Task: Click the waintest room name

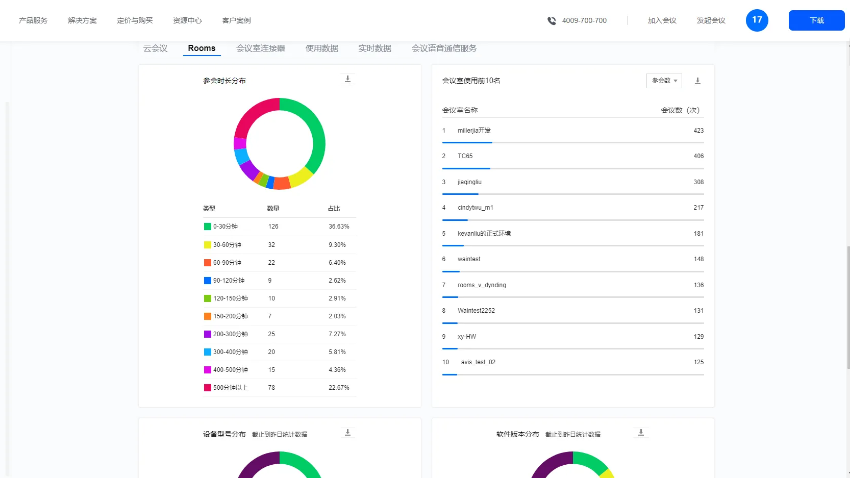Action: click(469, 259)
